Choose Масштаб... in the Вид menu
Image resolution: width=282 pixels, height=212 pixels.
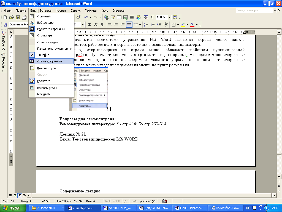pos(51,94)
